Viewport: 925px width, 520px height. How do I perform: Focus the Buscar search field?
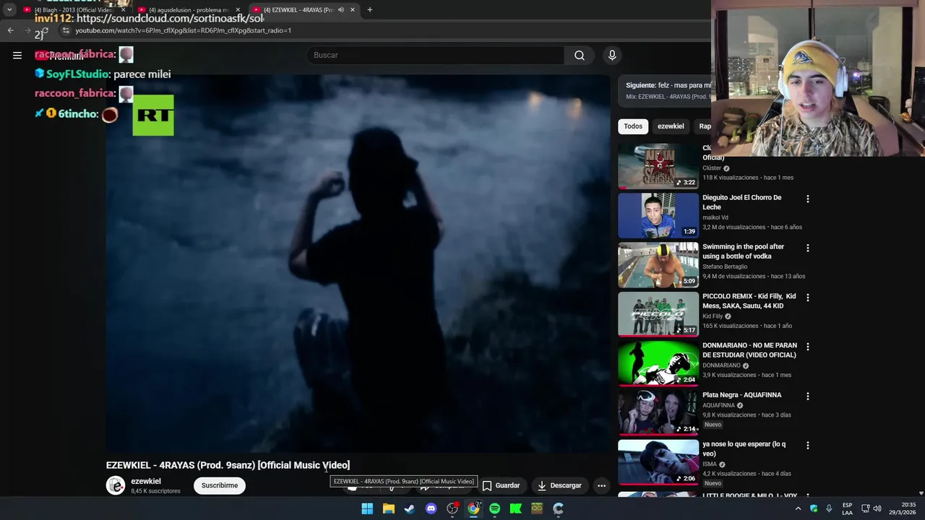pos(436,55)
